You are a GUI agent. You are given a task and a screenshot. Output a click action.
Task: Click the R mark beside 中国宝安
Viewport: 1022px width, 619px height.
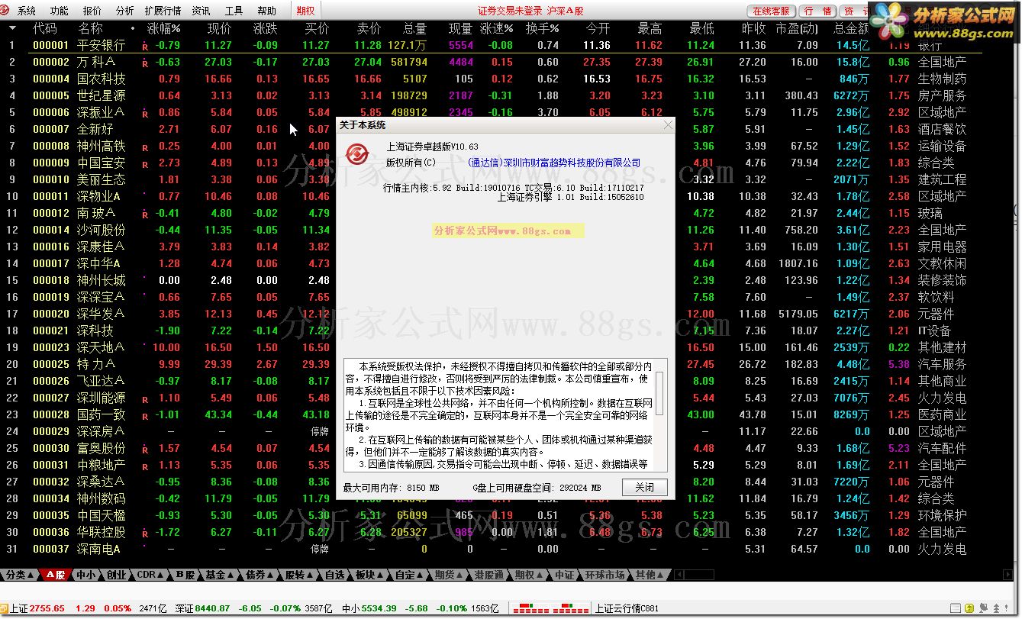(x=145, y=164)
